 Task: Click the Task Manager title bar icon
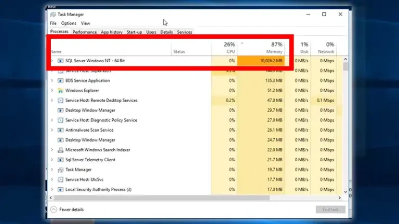53,15
